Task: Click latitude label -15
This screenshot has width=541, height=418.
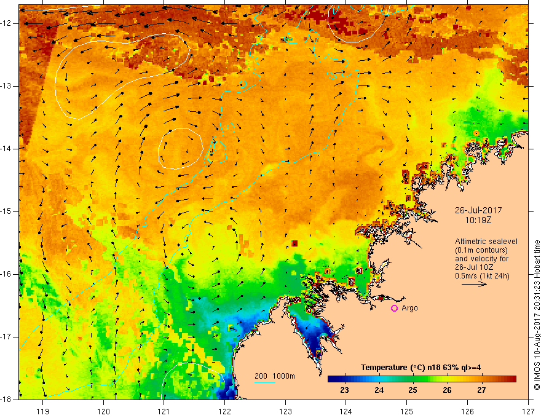Action: 6,211
